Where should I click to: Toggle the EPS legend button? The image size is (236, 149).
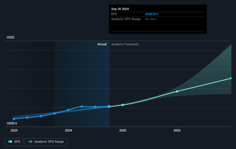click(x=14, y=142)
